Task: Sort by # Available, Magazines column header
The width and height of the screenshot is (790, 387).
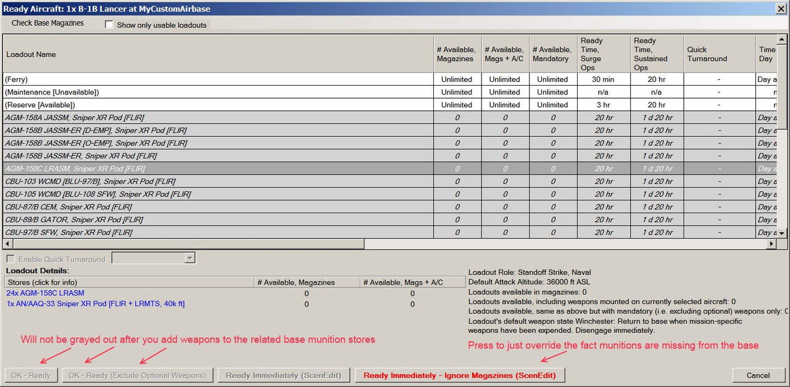Action: point(457,54)
